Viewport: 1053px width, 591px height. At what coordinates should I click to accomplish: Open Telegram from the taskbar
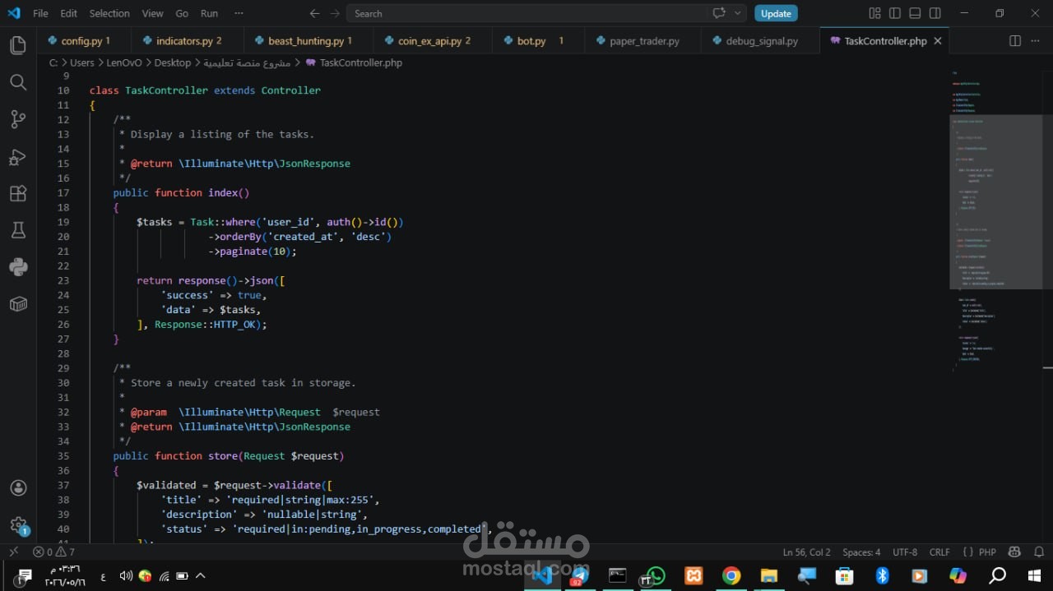[579, 575]
